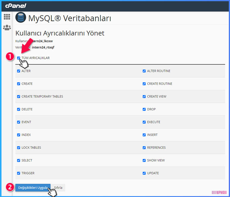Click the ALTER ROUTINE label text
Image resolution: width=230 pixels, height=197 pixels.
click(x=159, y=71)
